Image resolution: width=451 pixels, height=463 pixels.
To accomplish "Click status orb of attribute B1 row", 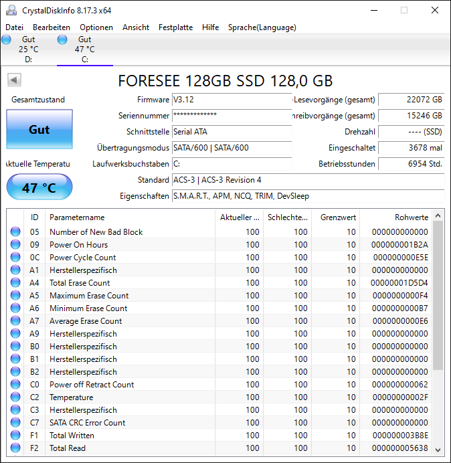I will (15, 359).
